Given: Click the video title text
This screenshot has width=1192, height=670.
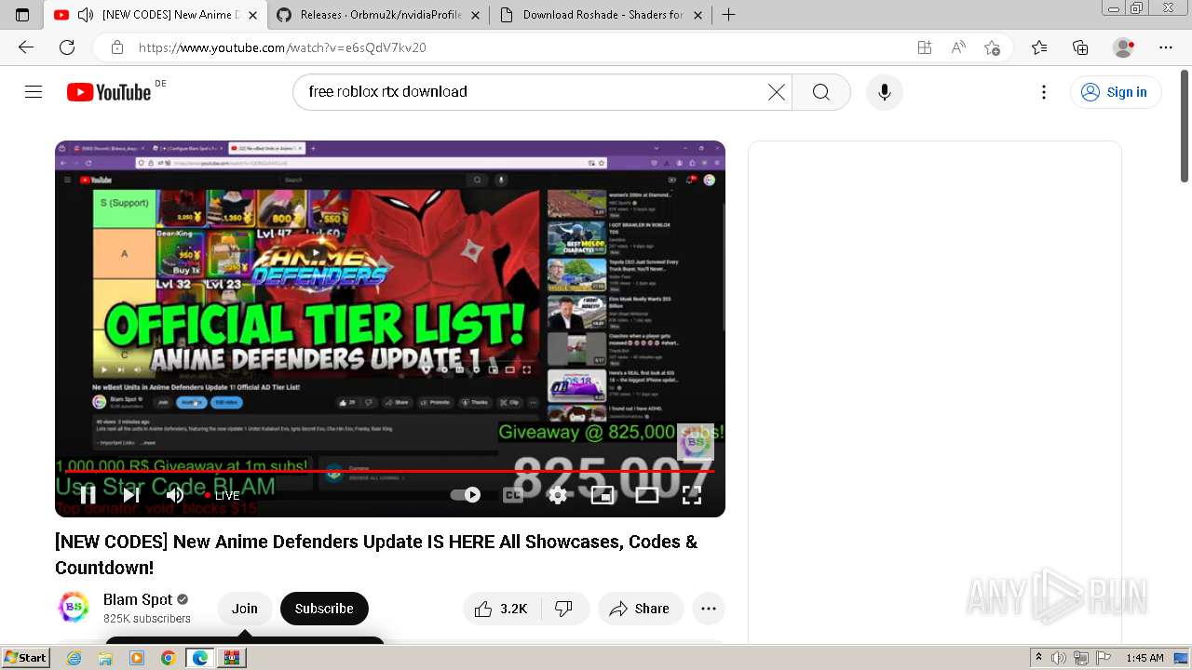Looking at the screenshot, I should pos(376,555).
